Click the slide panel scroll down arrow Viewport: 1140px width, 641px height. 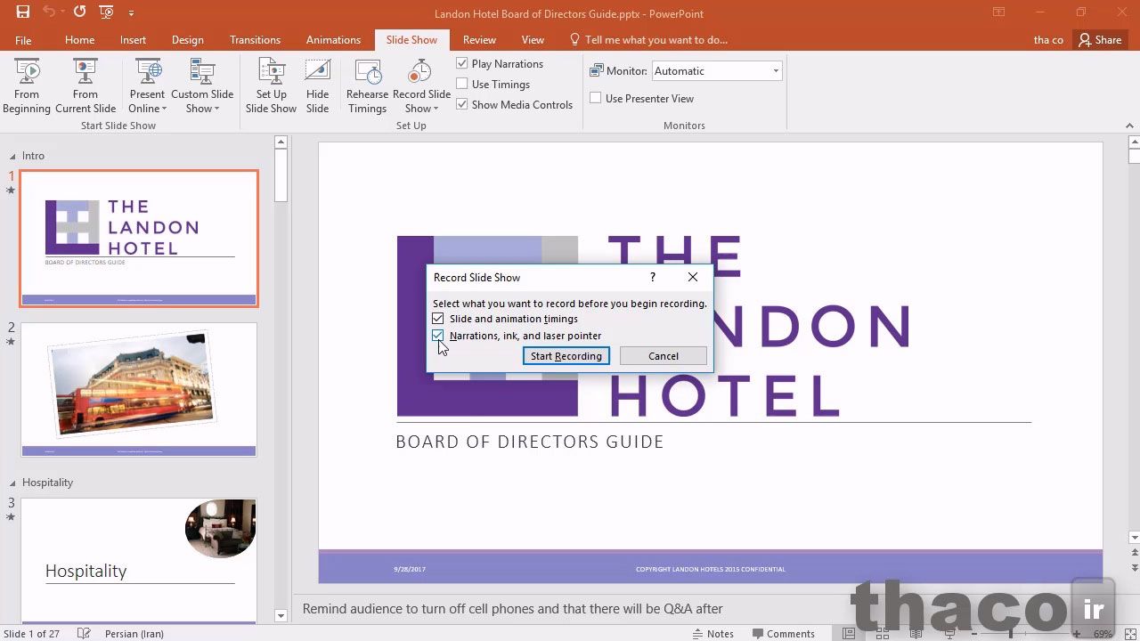click(x=281, y=615)
